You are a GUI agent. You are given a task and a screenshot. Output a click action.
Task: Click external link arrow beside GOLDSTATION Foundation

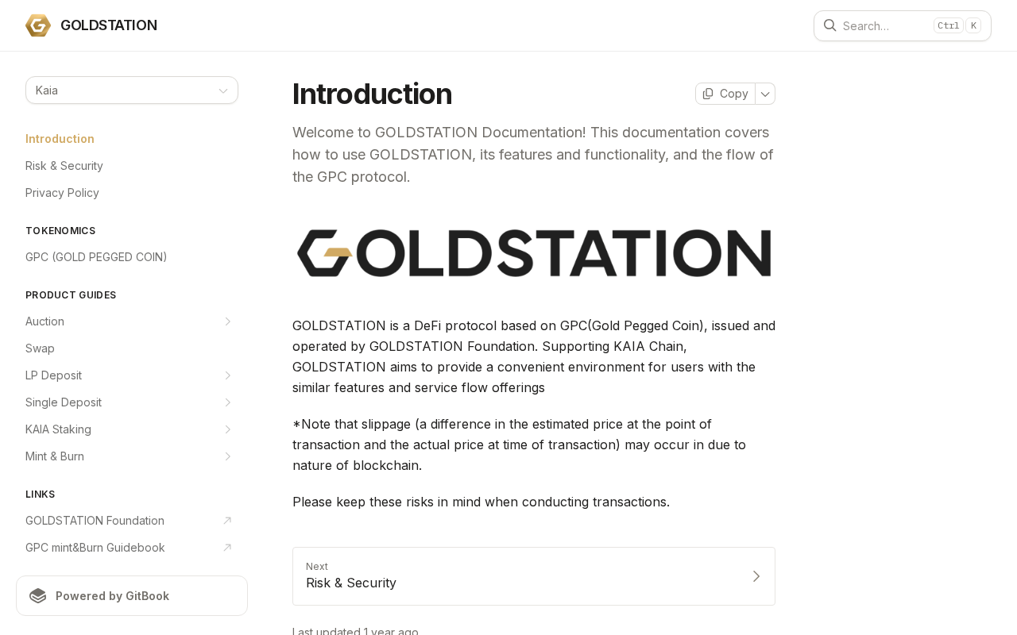(x=227, y=521)
